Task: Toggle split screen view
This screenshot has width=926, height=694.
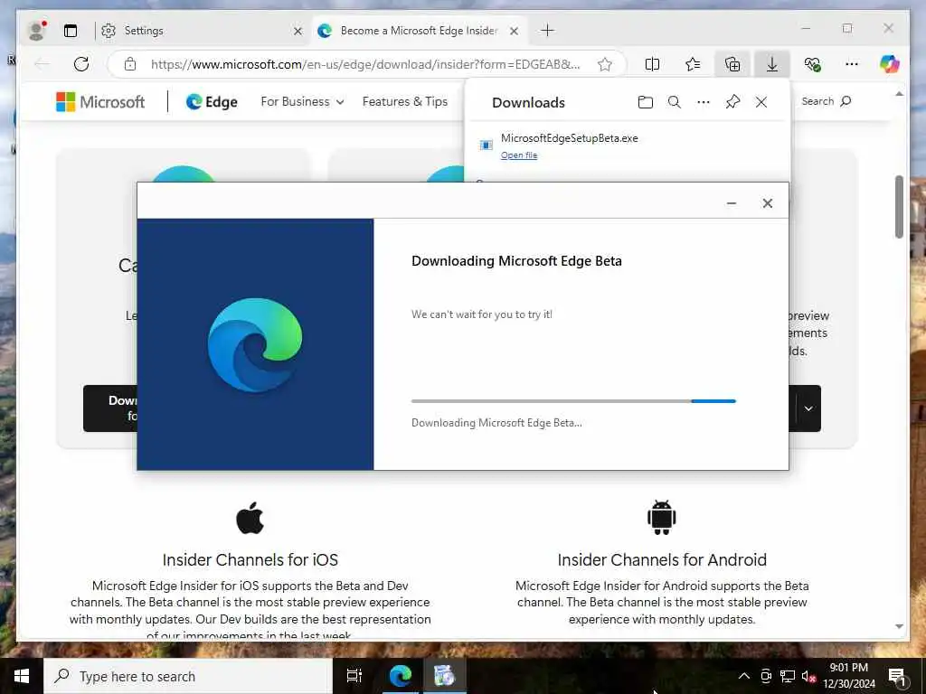Action: pyautogui.click(x=653, y=64)
